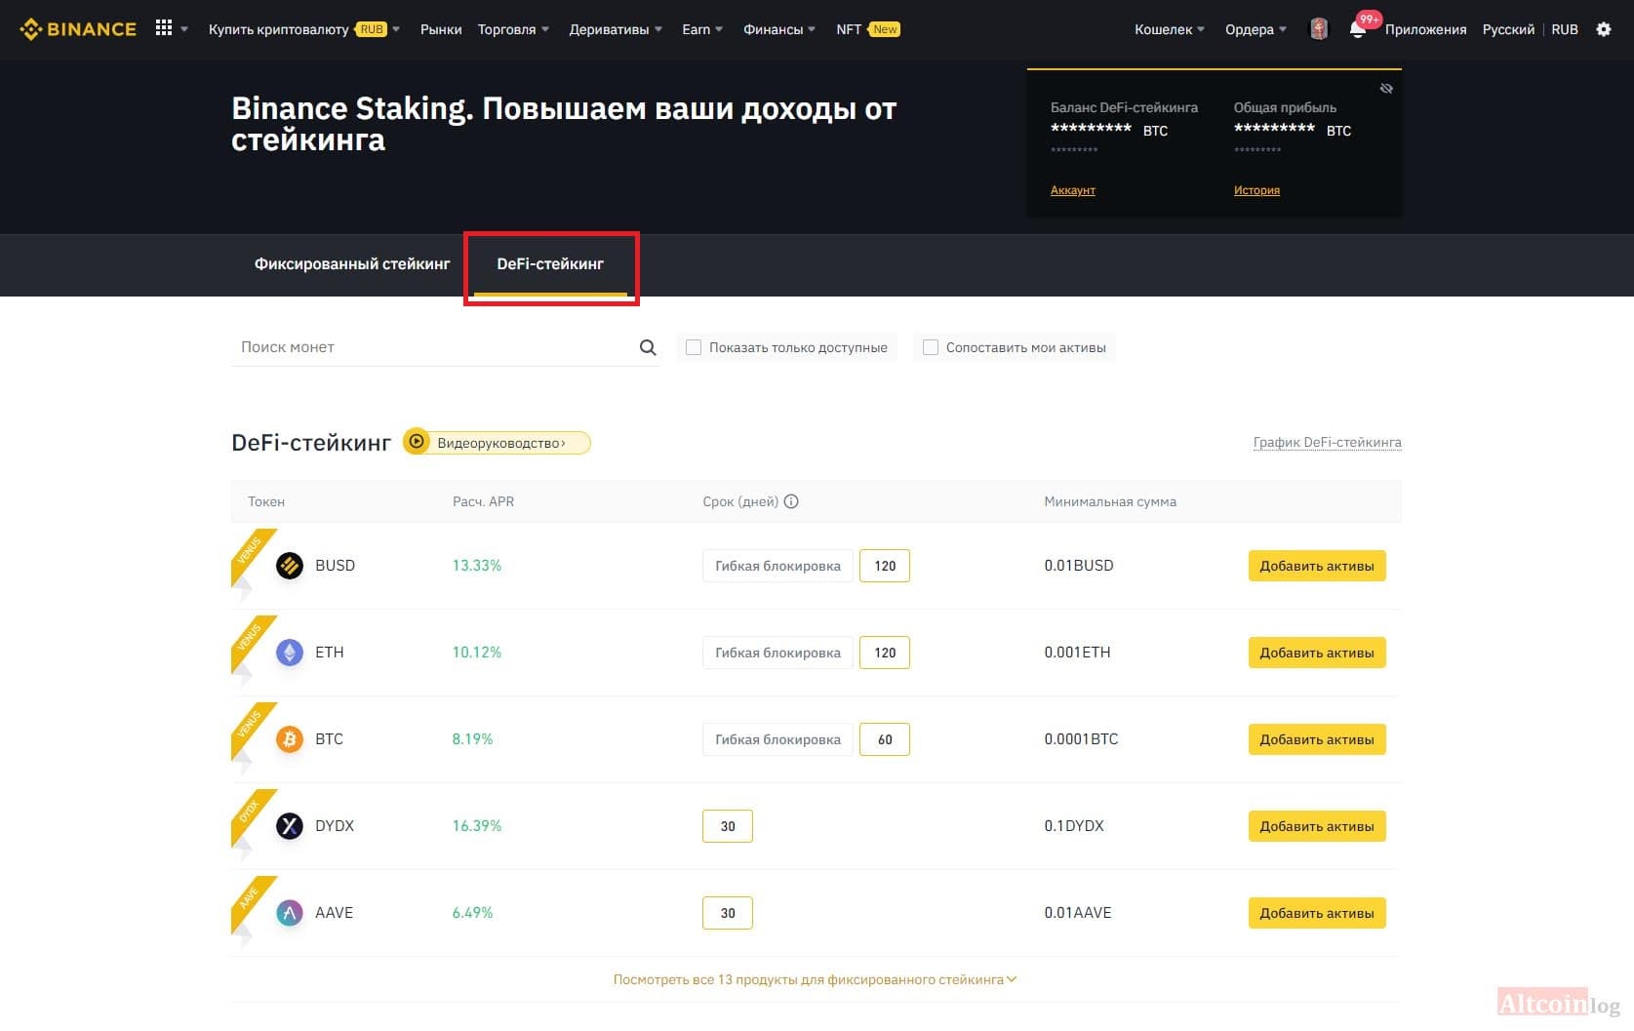Open the settings gear icon
This screenshot has width=1634, height=1031.
point(1604,29)
